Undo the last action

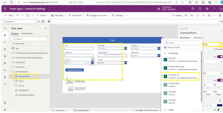(17, 15)
